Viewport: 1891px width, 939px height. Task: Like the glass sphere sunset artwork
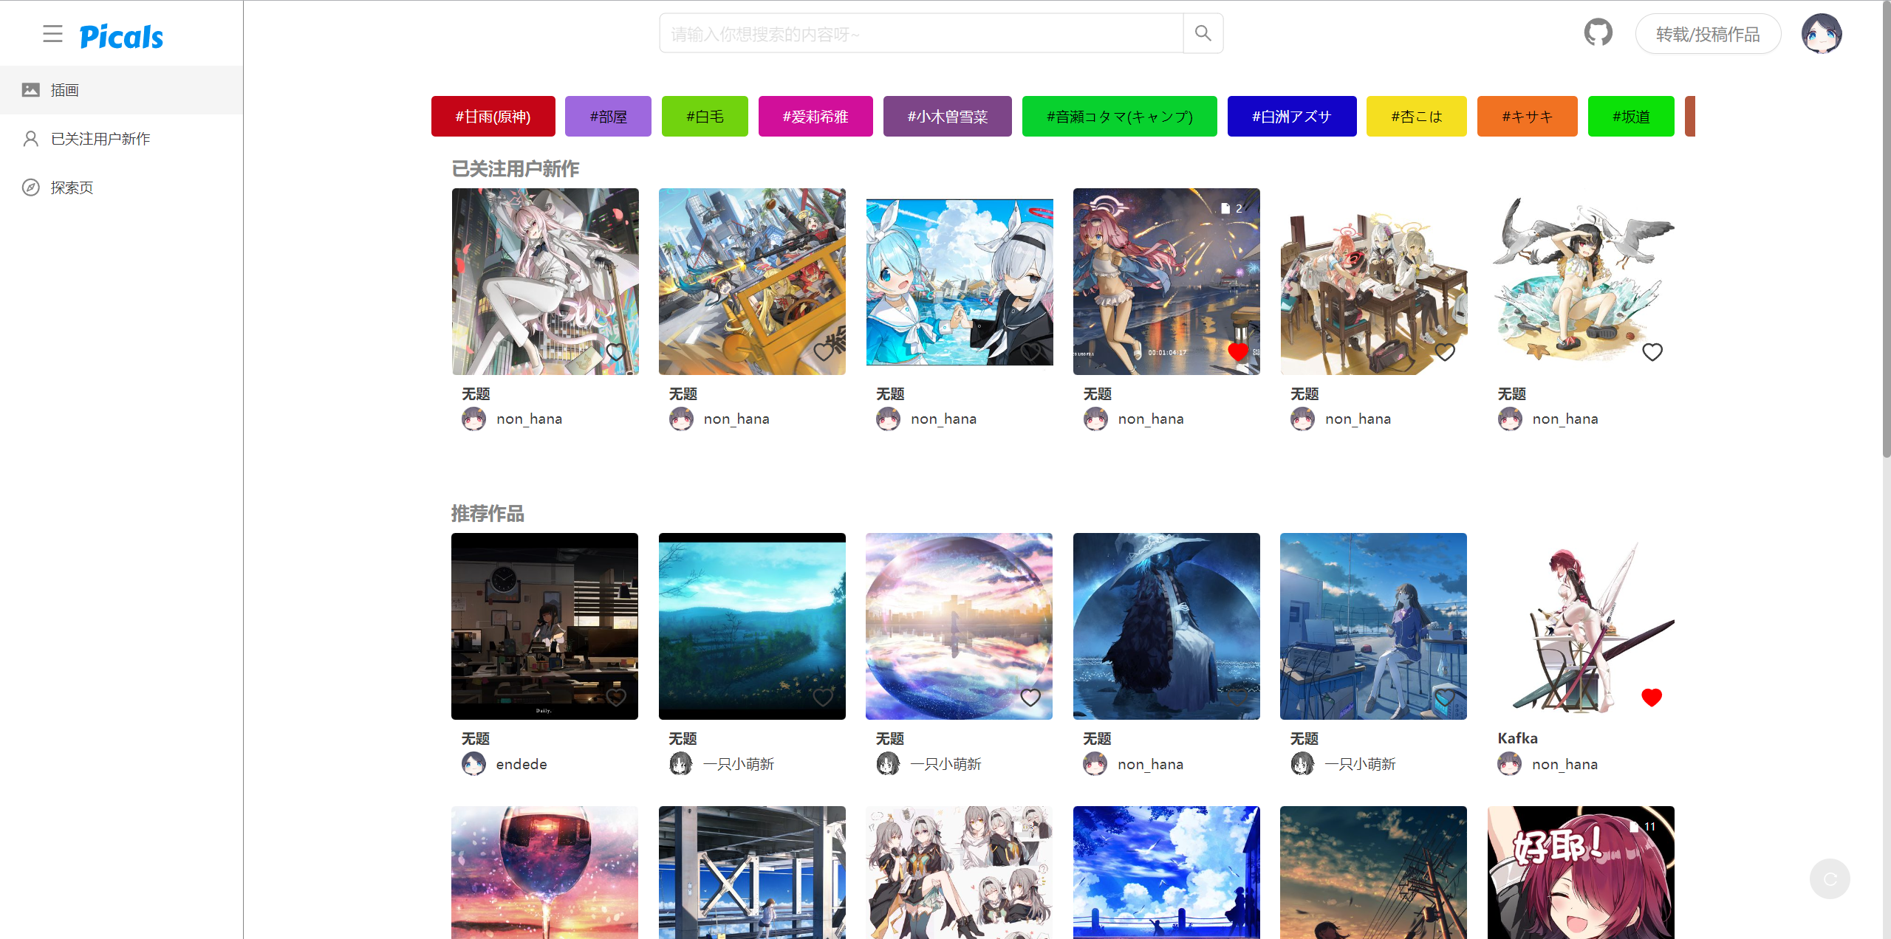[x=1030, y=697]
